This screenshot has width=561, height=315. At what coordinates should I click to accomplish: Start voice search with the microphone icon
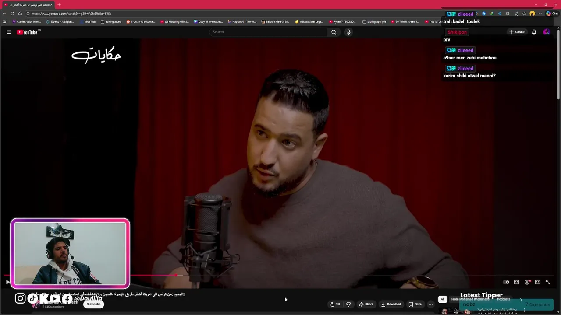(348, 32)
